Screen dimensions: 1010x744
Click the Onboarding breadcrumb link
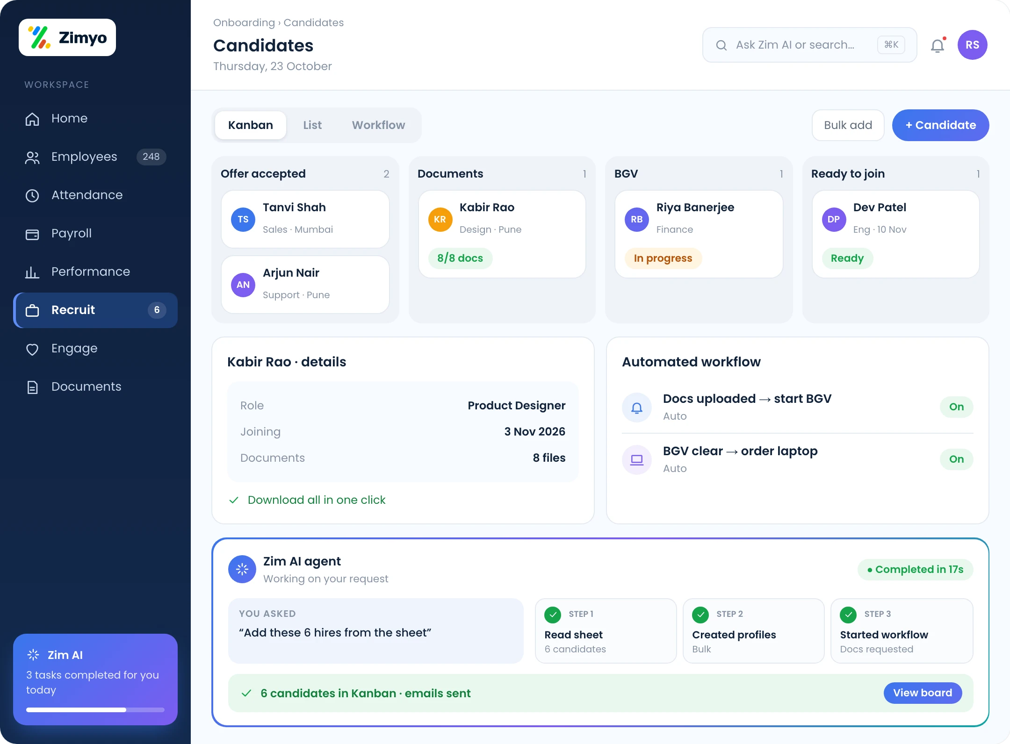[x=244, y=22]
